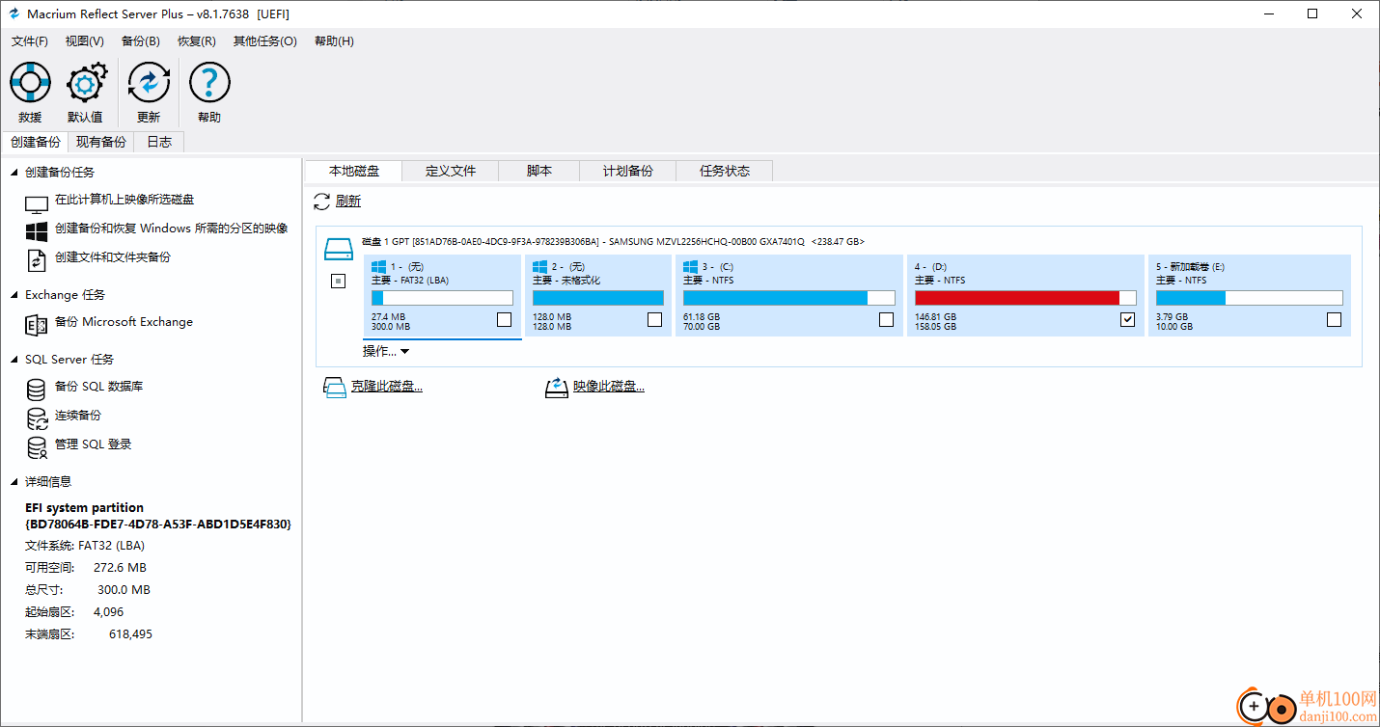Click the 救援 rescue lifebuoy icon
This screenshot has width=1380, height=727.
pos(30,84)
